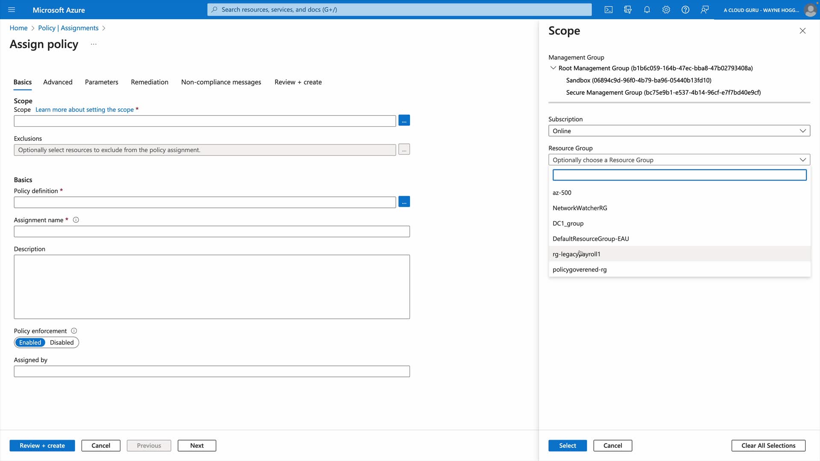
Task: Click the info icon beside Assignment name
Action: (x=76, y=220)
